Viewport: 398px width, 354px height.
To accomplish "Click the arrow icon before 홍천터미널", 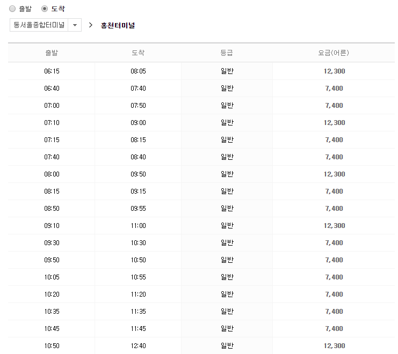I will click(x=91, y=25).
